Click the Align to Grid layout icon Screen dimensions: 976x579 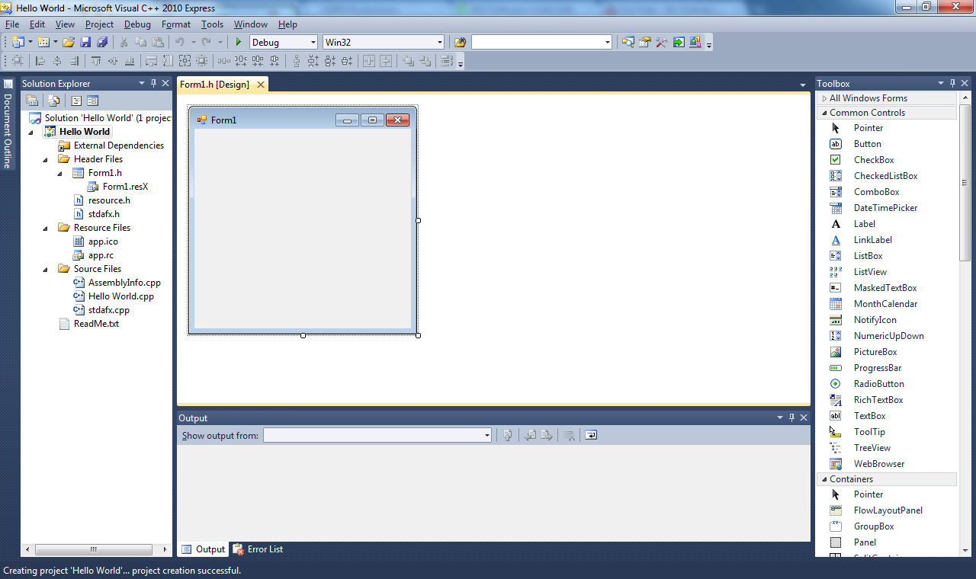click(17, 61)
